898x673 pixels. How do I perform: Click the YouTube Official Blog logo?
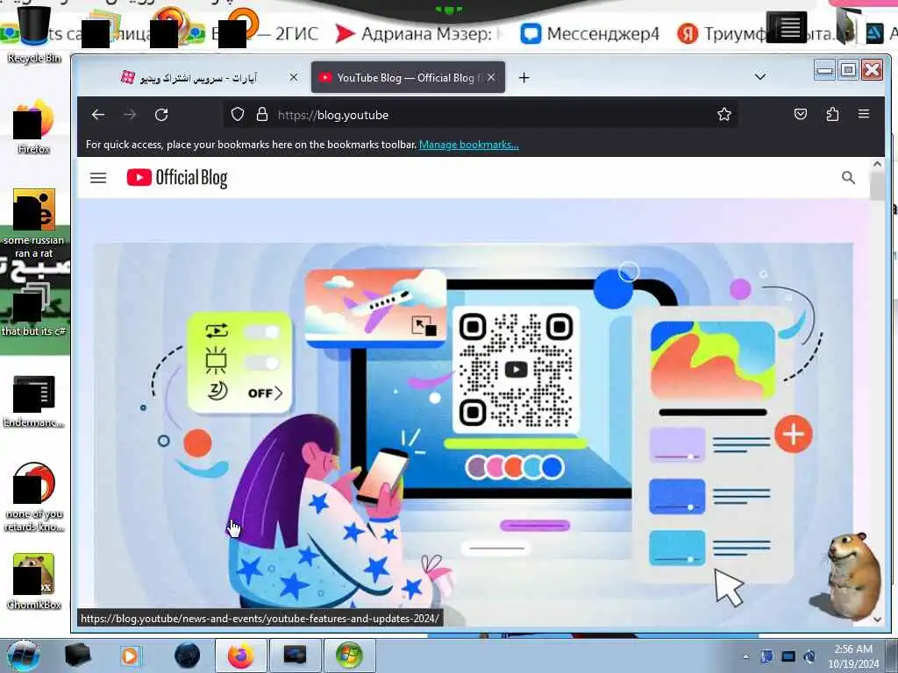177,178
